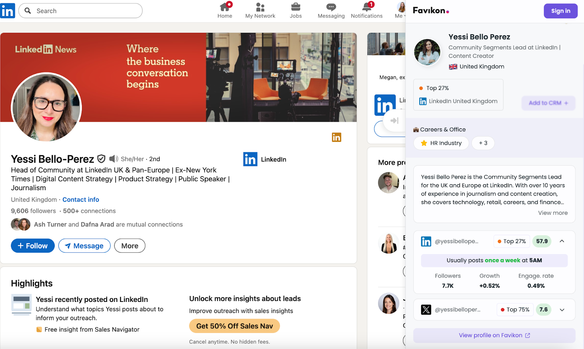Screen dimensions: 584x349
Task: Open Contact info link
Action: (x=81, y=200)
